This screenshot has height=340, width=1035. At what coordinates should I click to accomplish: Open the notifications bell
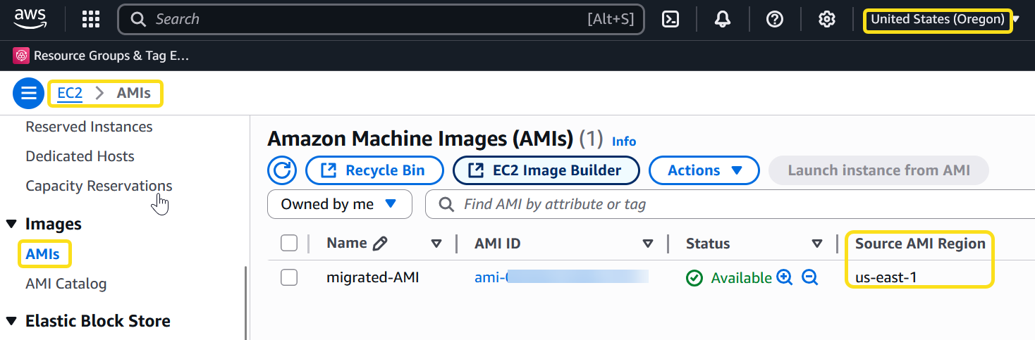coord(723,20)
